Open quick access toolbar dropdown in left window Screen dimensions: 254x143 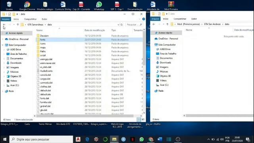(x=17, y=14)
